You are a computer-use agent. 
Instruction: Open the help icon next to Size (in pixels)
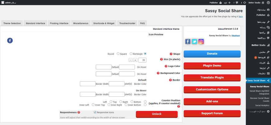click(x=161, y=59)
